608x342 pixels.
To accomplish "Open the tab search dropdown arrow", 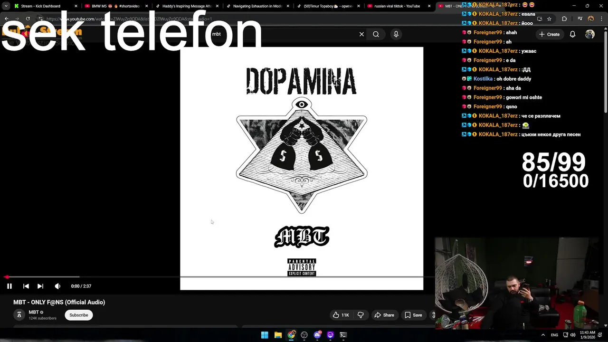I will (x=6, y=6).
